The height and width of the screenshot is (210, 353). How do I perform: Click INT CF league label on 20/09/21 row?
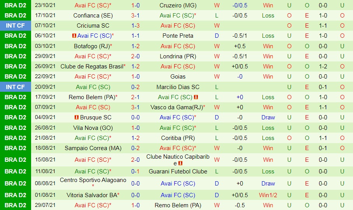(x=16, y=87)
